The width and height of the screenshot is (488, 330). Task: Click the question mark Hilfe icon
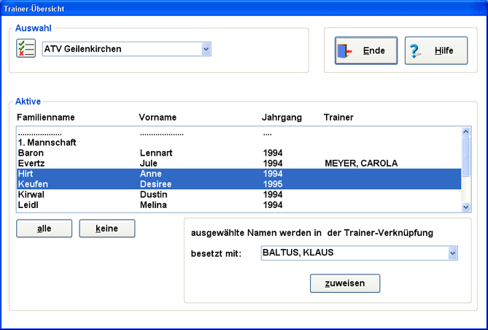(417, 51)
